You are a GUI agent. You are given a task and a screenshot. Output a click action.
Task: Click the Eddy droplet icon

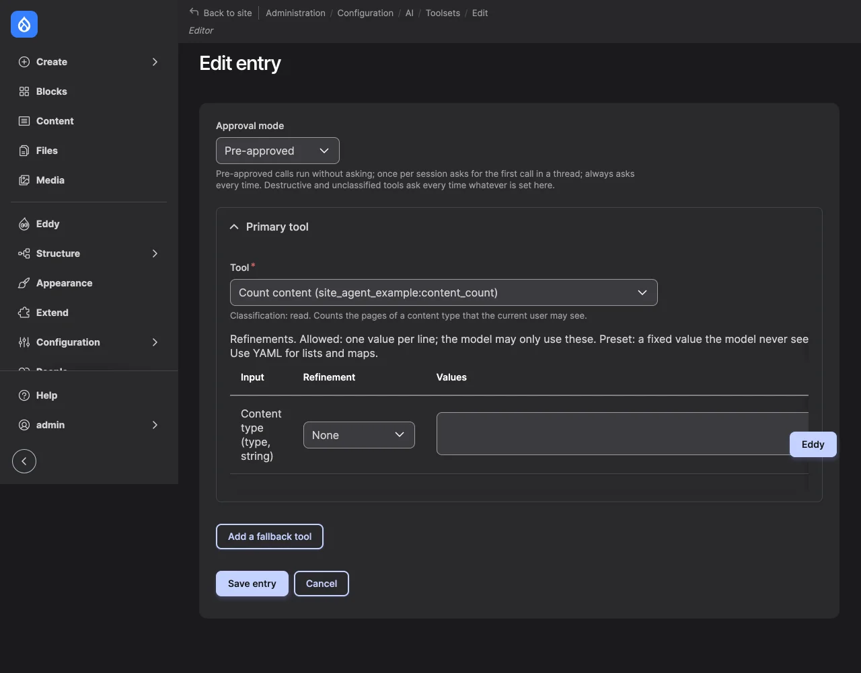tap(24, 224)
